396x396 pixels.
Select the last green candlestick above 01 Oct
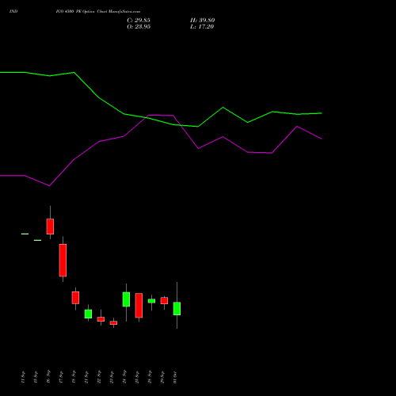click(x=177, y=308)
